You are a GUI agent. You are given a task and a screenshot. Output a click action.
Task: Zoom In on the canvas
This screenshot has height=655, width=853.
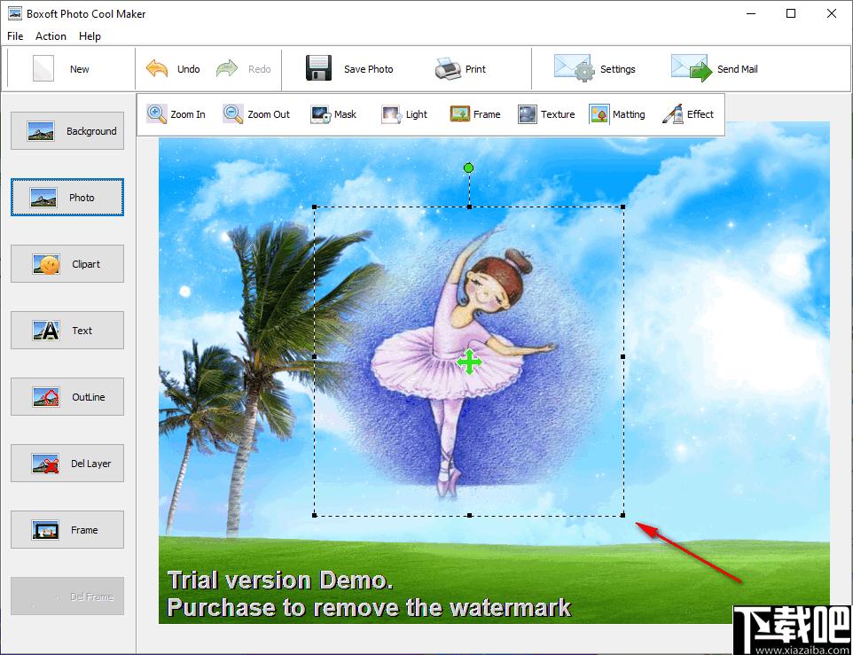(176, 114)
